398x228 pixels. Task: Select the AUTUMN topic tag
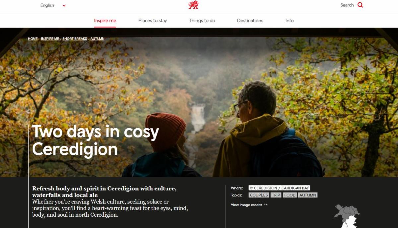(308, 195)
